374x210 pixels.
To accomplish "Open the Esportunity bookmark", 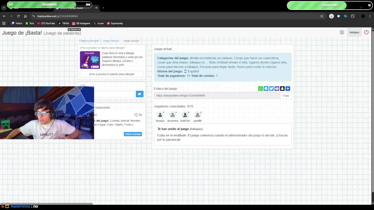I will (x=115, y=23).
